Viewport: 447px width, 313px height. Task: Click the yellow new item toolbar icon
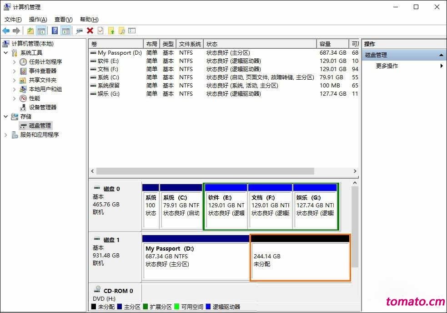point(111,31)
